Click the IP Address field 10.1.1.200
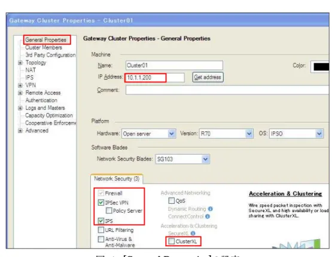Image resolution: width=332 pixels, height=257 pixels. (155, 78)
